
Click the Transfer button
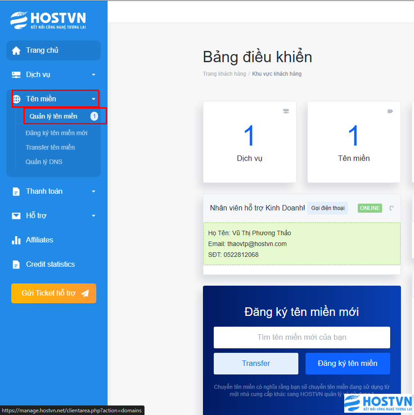point(256,363)
